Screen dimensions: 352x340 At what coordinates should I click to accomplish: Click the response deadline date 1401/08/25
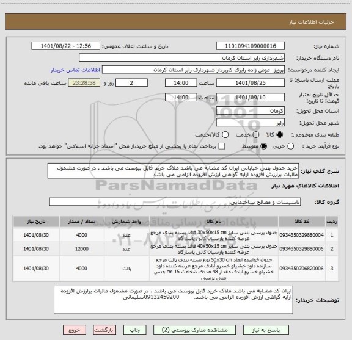251,83
